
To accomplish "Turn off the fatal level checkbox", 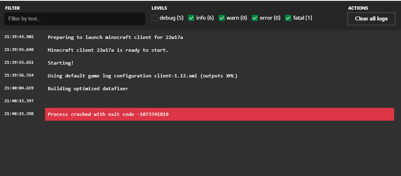I will pos(288,18).
